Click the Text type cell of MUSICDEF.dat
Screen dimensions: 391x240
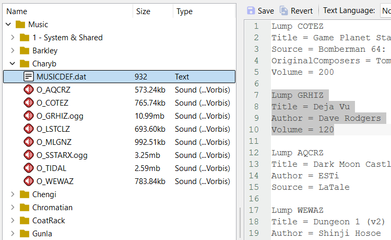182,77
